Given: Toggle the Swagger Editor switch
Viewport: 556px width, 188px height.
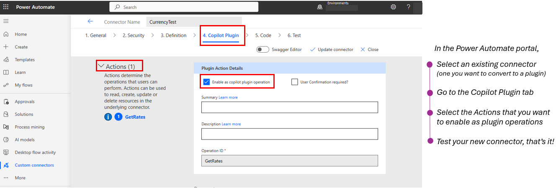Looking at the screenshot, I should 263,49.
